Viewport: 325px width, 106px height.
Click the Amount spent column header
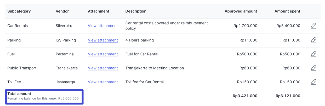tap(287, 11)
